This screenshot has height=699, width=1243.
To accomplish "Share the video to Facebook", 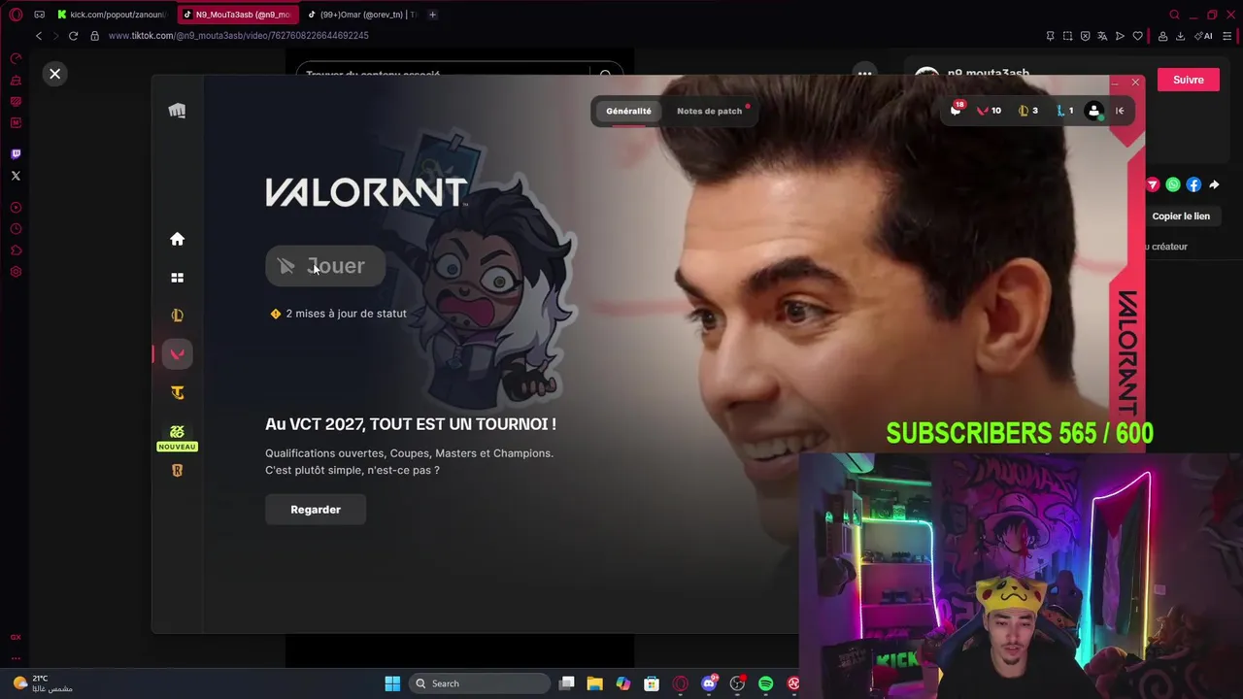I will (1193, 184).
